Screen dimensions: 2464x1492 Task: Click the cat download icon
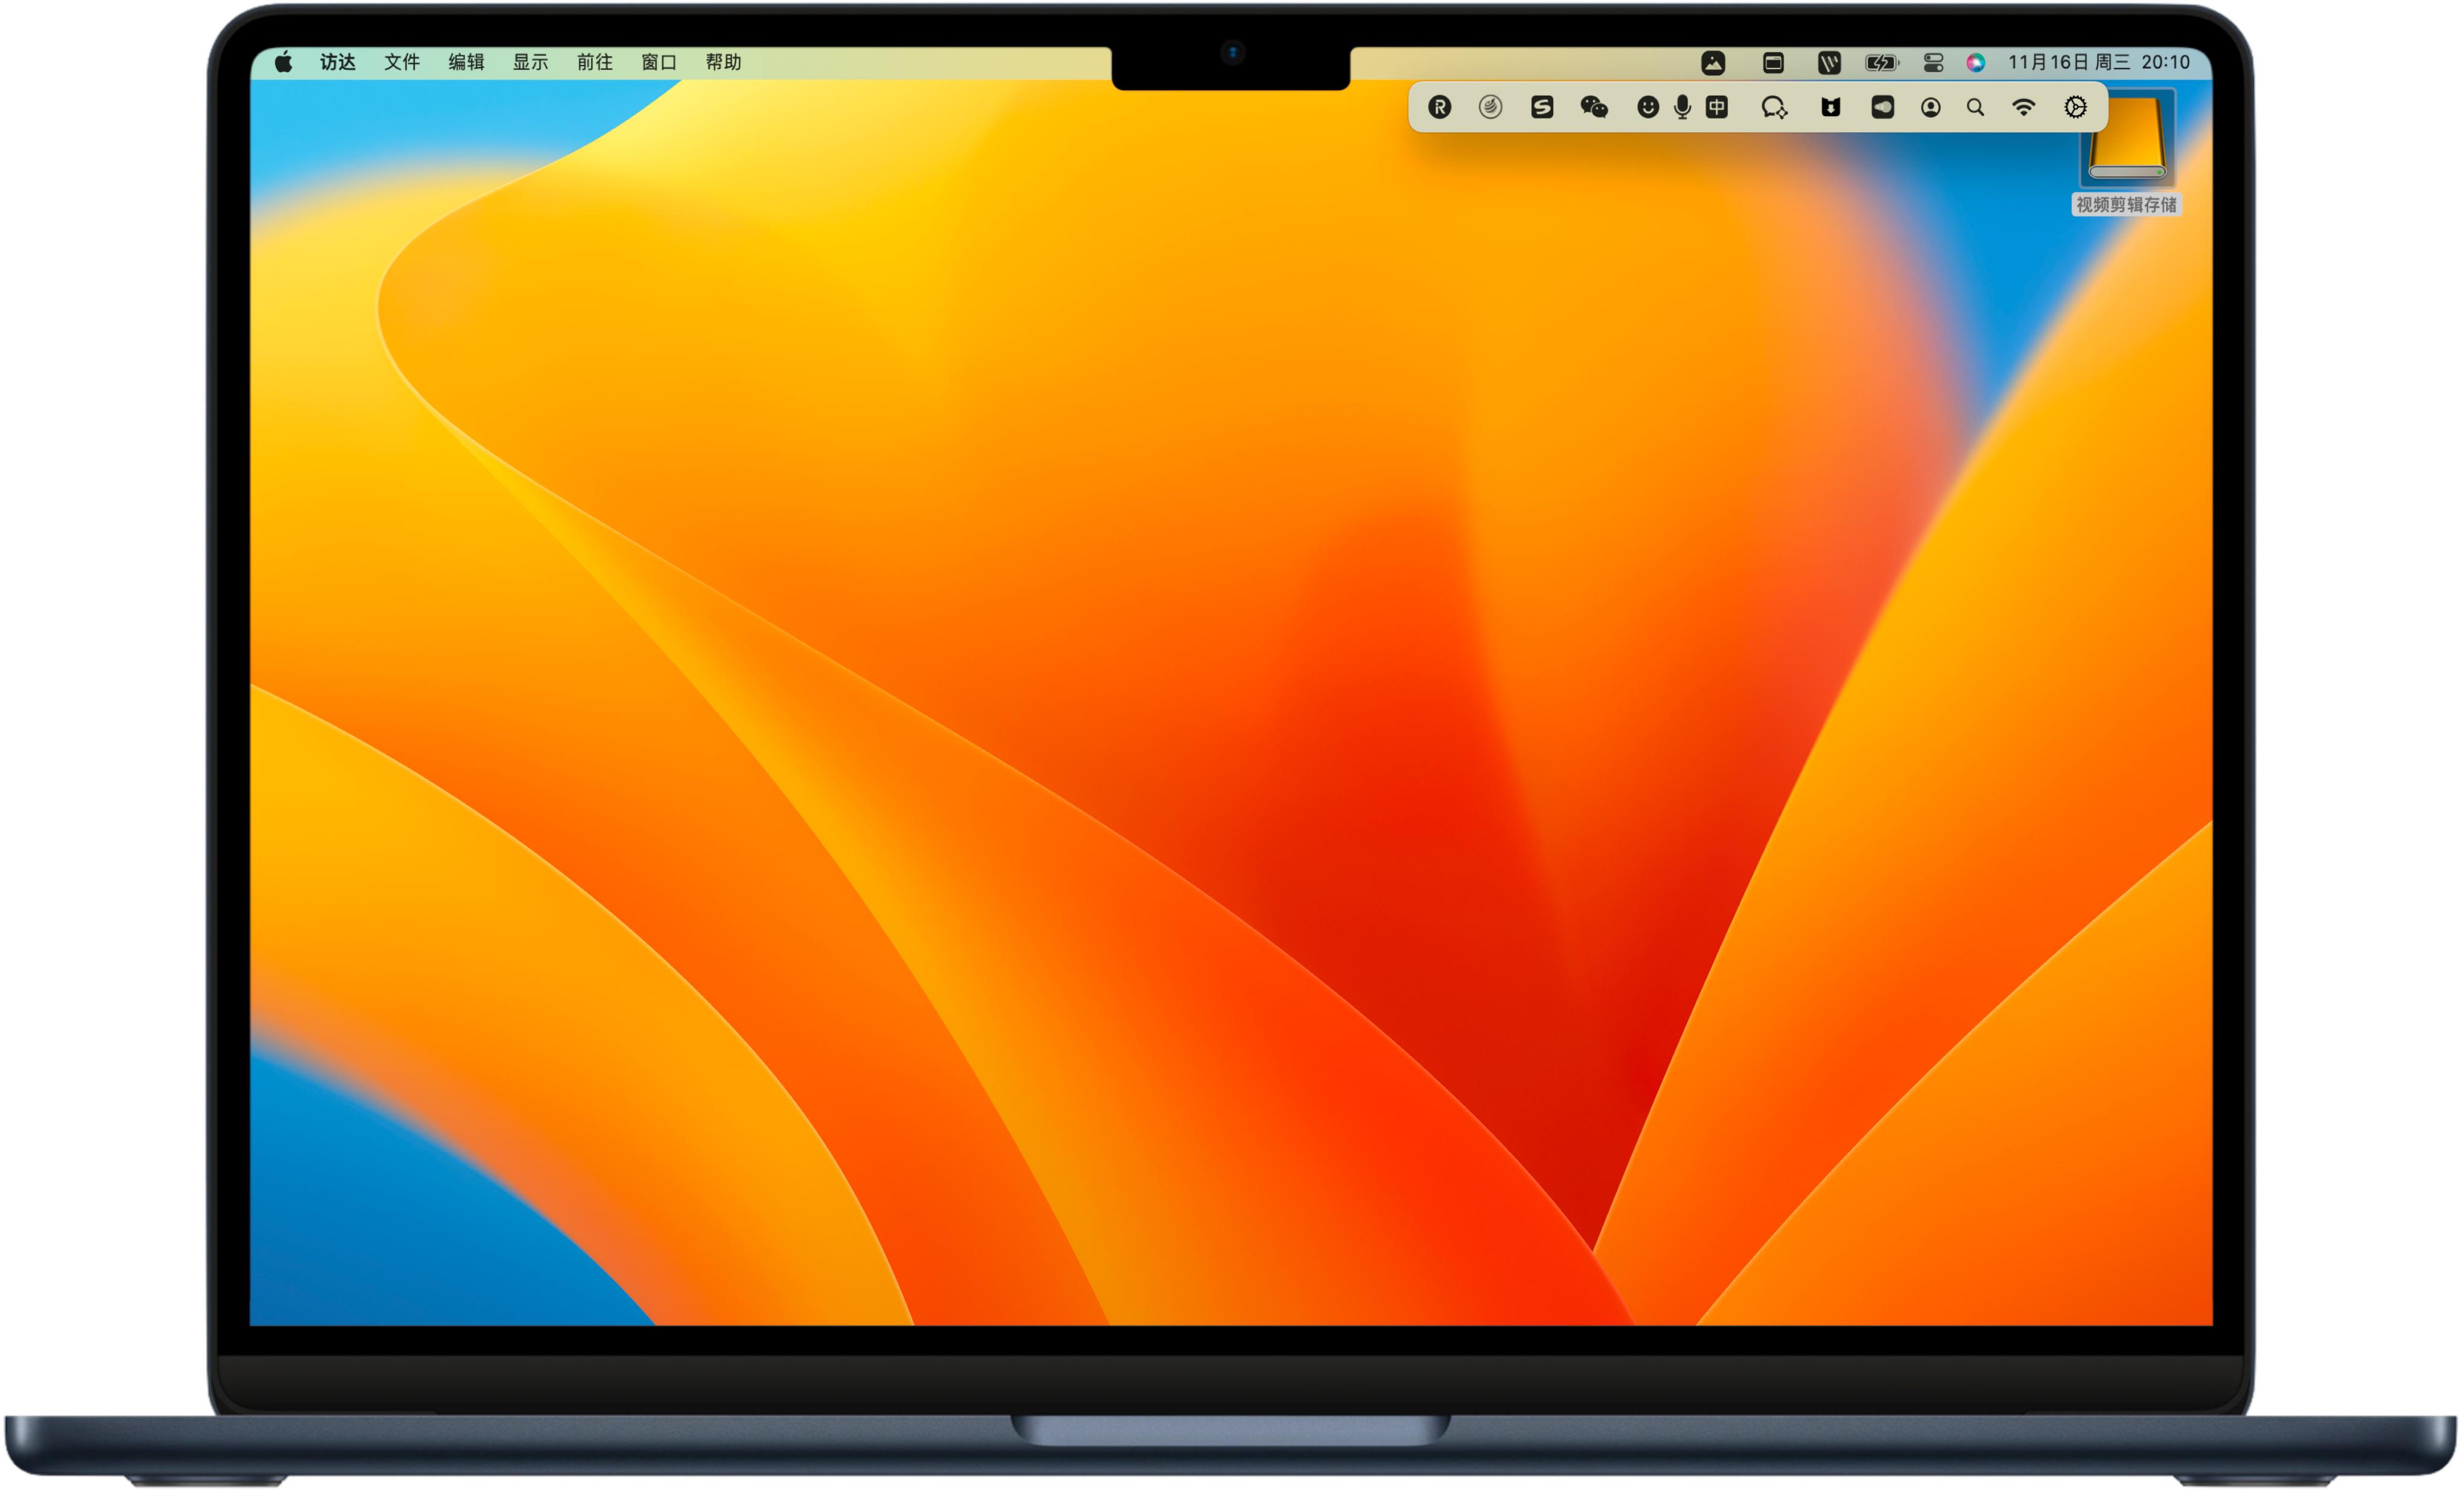(1830, 107)
